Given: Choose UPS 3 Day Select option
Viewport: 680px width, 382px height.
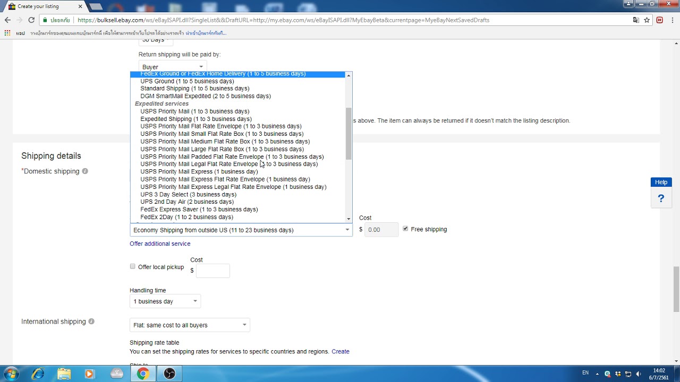Looking at the screenshot, I should 189,194.
